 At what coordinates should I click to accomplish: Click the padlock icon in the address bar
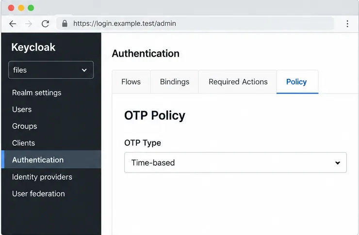click(65, 23)
